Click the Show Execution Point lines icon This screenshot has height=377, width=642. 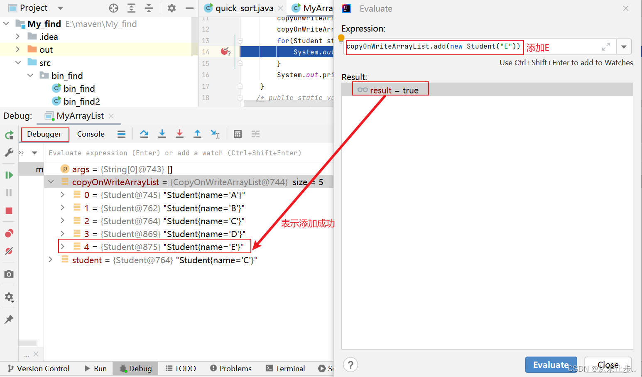[x=121, y=134]
